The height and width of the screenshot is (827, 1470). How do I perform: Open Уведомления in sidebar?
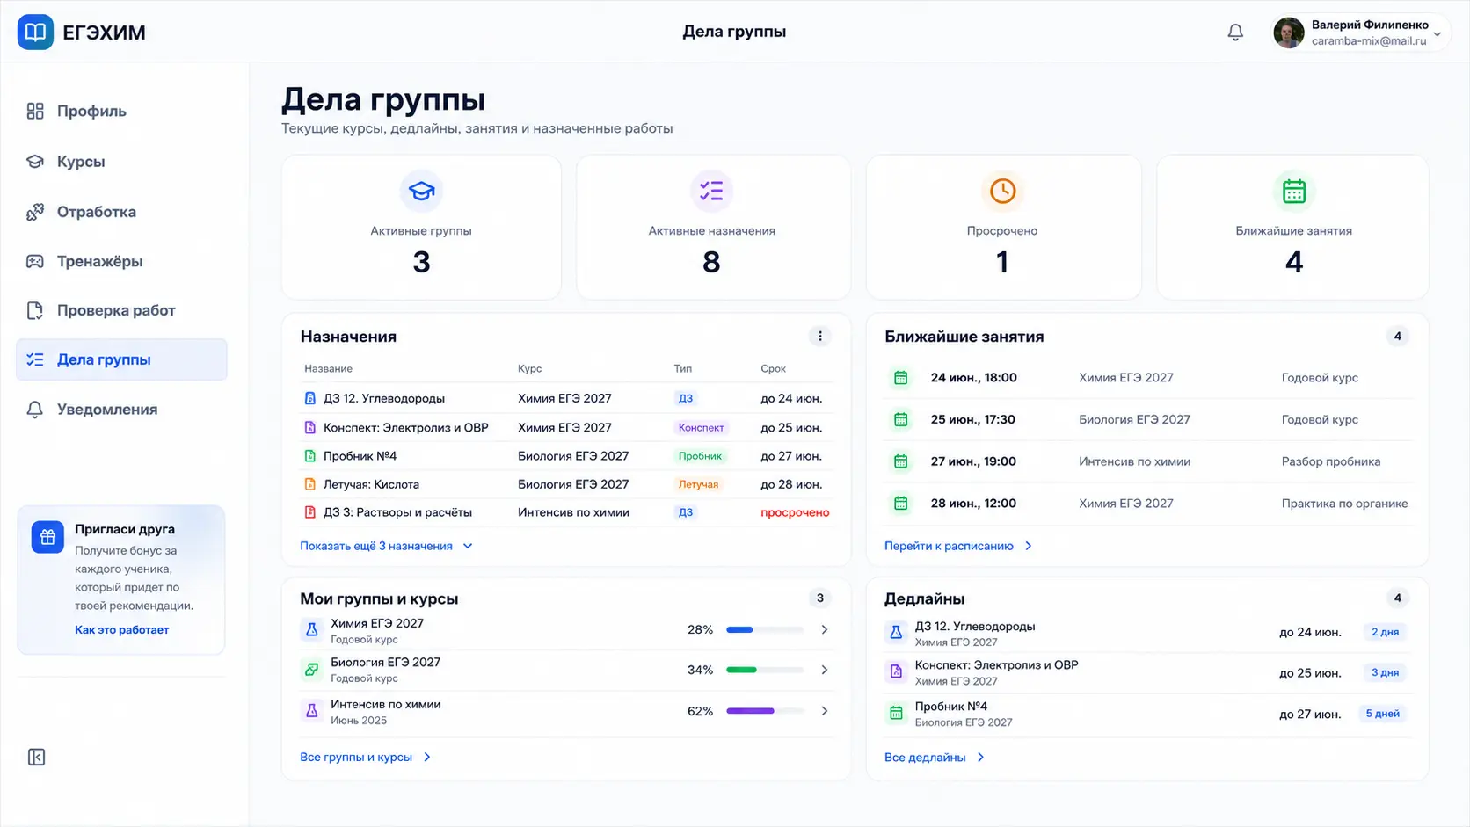click(x=121, y=410)
